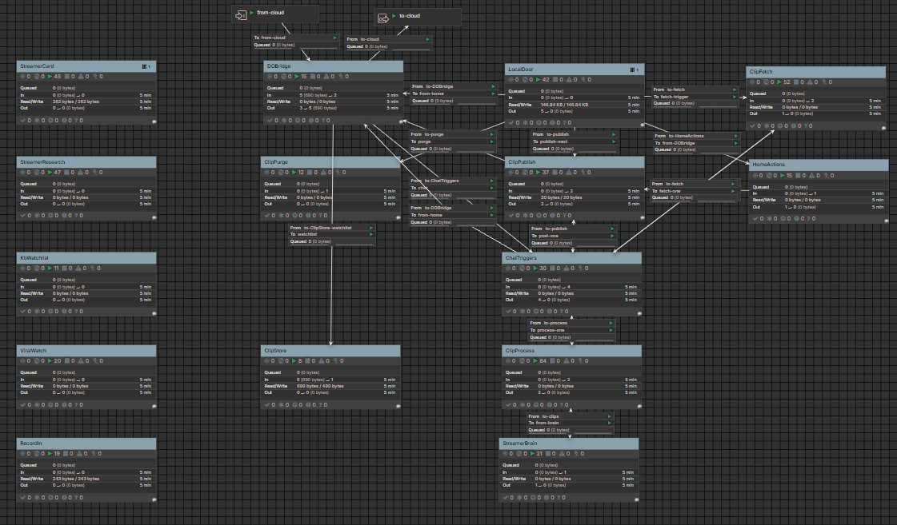
Task: Click the running icon in RecordIn group
Action: [50, 454]
